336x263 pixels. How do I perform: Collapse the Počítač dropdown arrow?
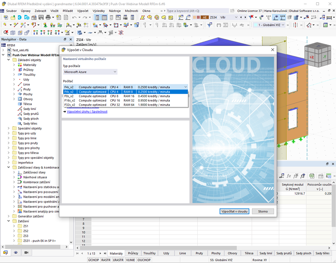coord(186,87)
